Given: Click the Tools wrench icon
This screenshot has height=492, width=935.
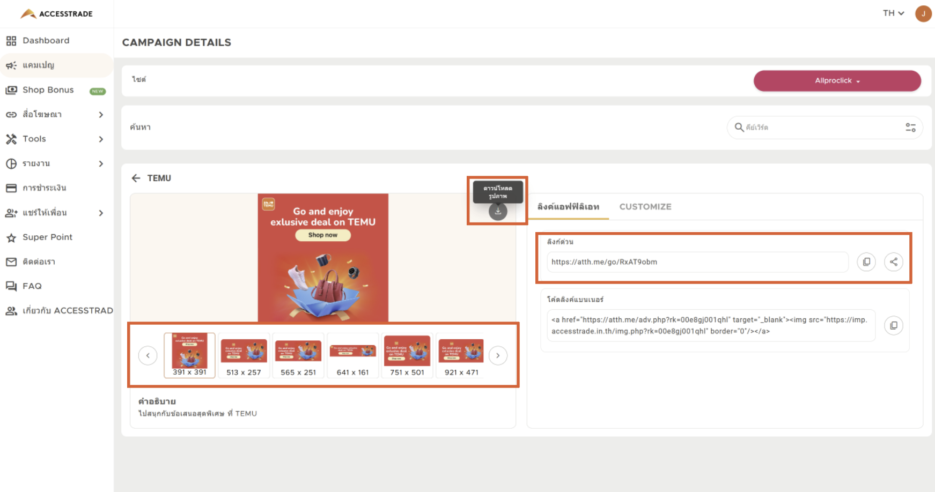Looking at the screenshot, I should coord(11,139).
